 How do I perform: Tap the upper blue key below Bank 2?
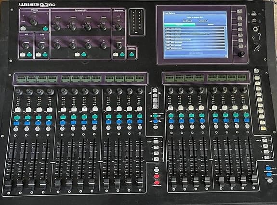coord(268,168)
